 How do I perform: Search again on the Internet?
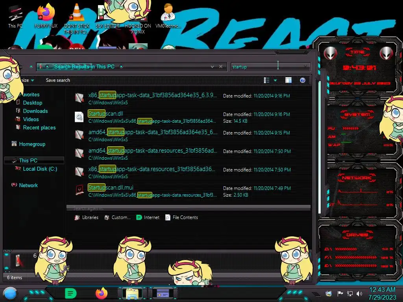pos(148,217)
